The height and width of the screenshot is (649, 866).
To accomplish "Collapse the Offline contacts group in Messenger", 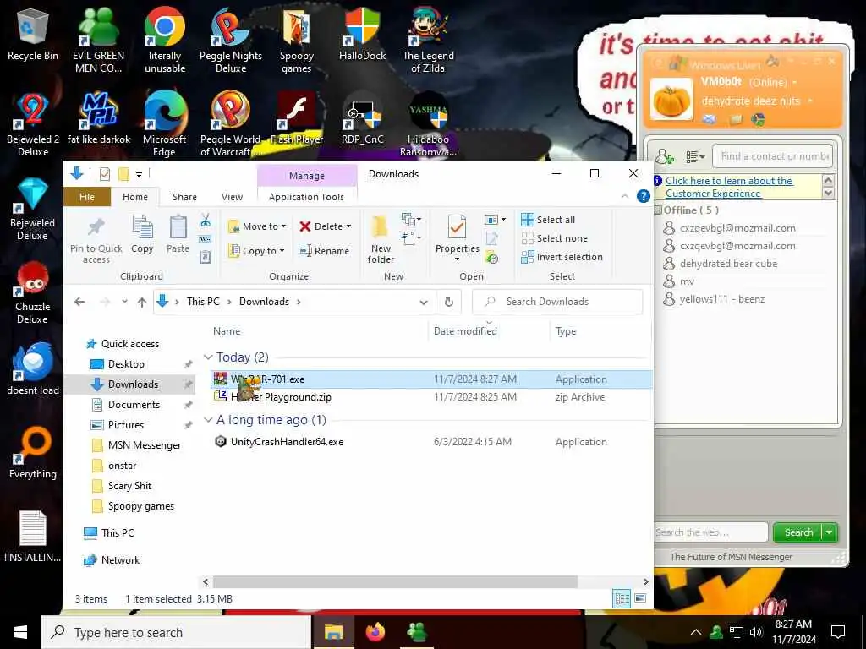I will (658, 210).
